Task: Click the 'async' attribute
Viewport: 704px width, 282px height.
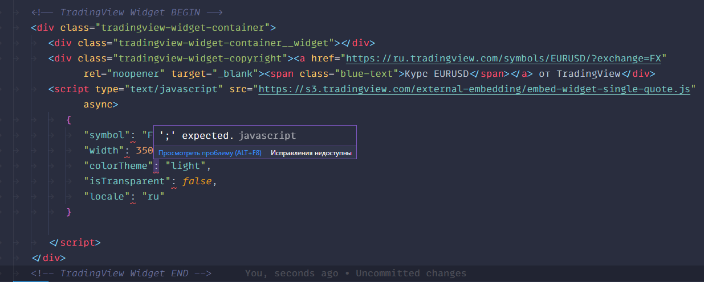Action: (x=98, y=104)
